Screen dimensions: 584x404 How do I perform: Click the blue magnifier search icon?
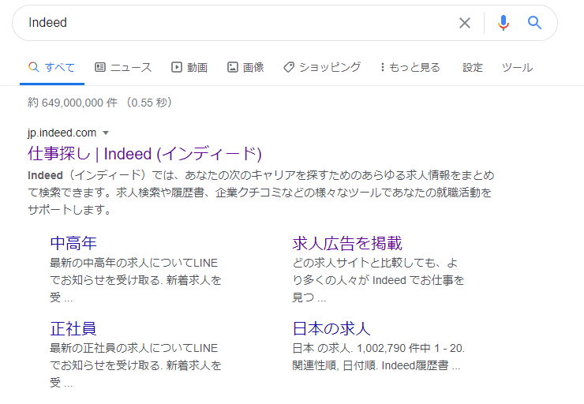(535, 23)
